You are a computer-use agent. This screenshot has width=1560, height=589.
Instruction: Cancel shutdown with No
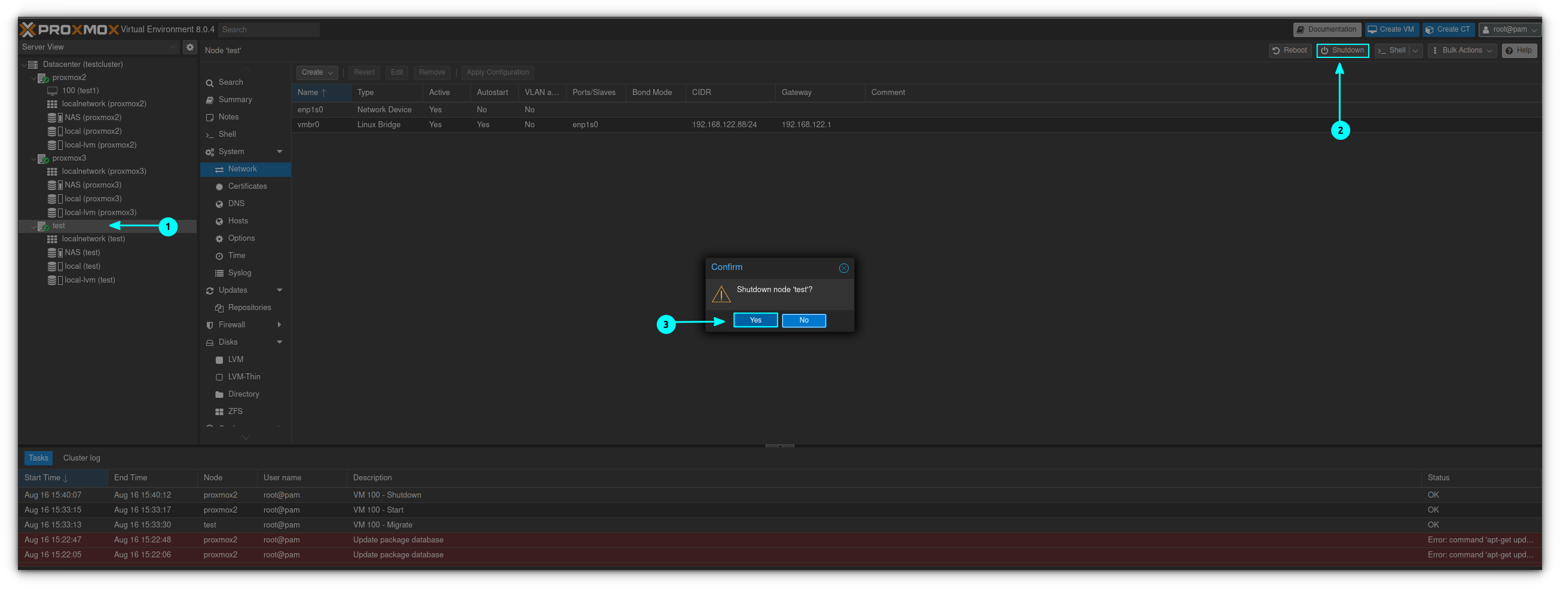click(804, 320)
